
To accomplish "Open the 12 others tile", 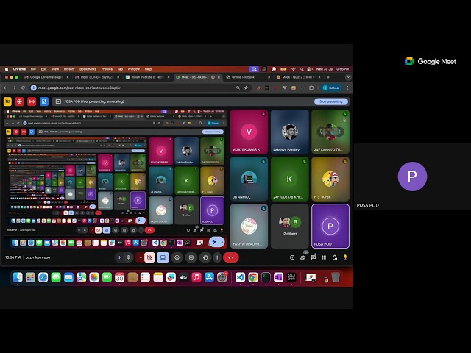I will [x=289, y=226].
